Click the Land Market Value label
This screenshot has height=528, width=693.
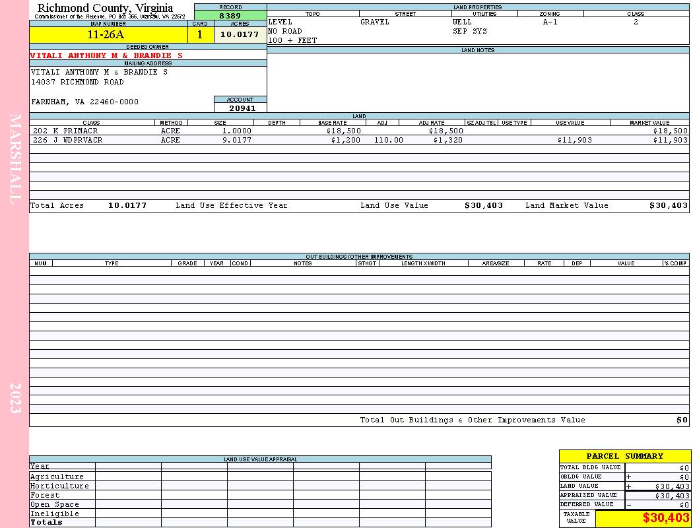click(x=566, y=205)
